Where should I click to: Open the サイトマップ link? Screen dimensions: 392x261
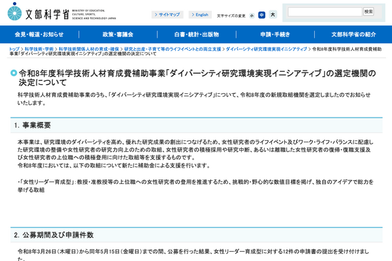167,15
